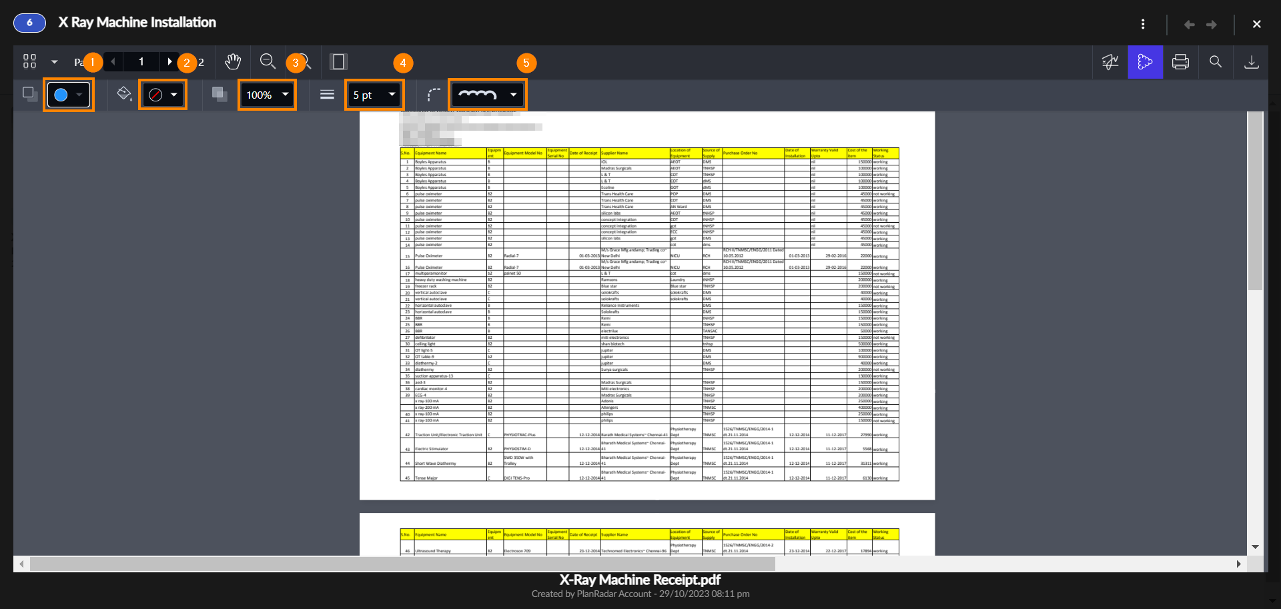Expand the 100% opacity dropdown
This screenshot has height=609, width=1281.
(268, 95)
